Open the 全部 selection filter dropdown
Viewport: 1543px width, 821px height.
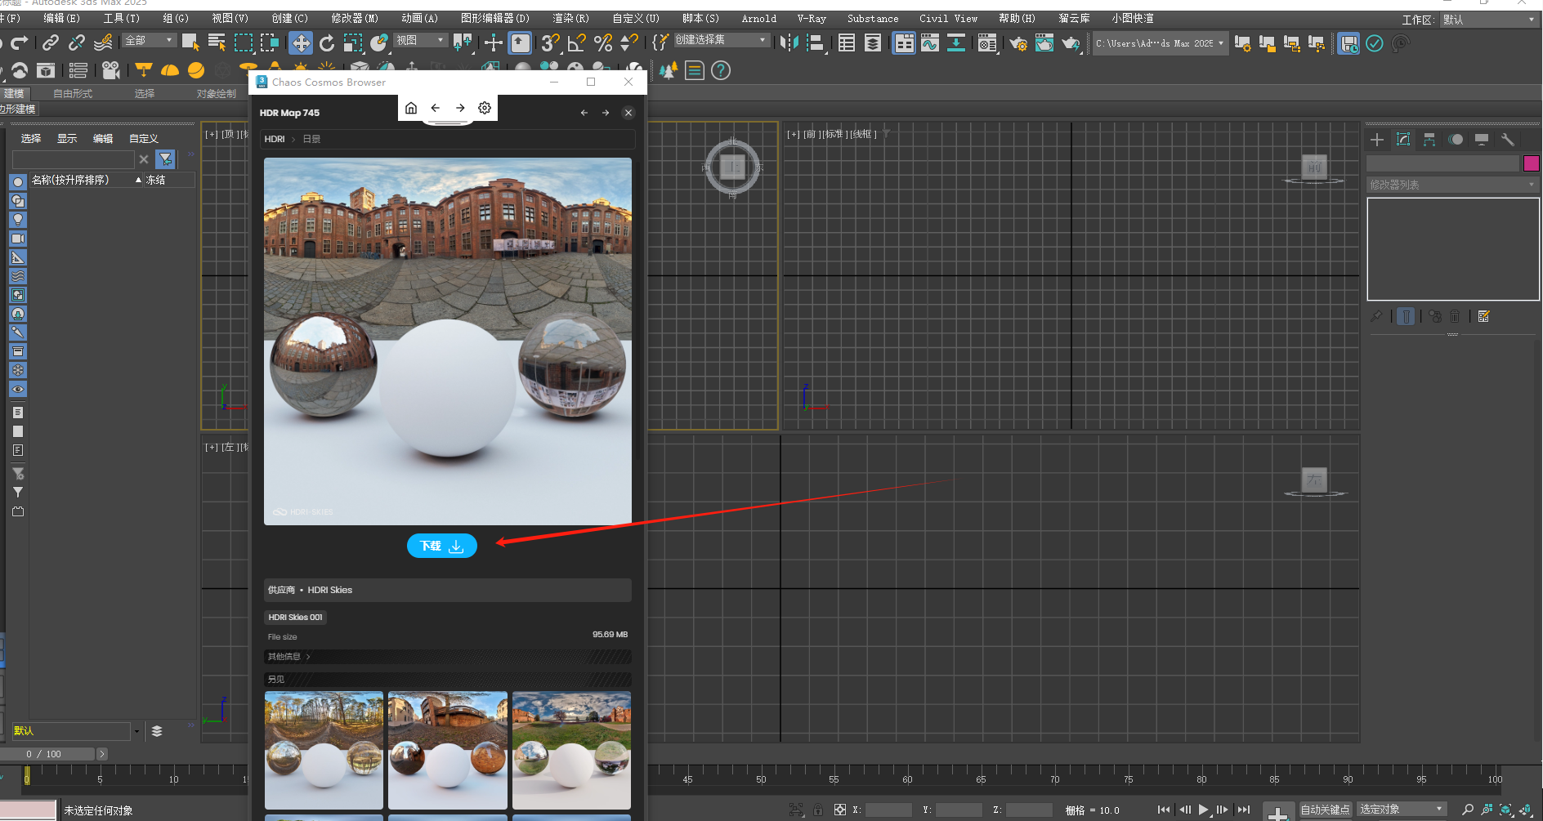coord(150,39)
